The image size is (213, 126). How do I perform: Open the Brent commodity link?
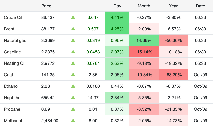point(9,29)
